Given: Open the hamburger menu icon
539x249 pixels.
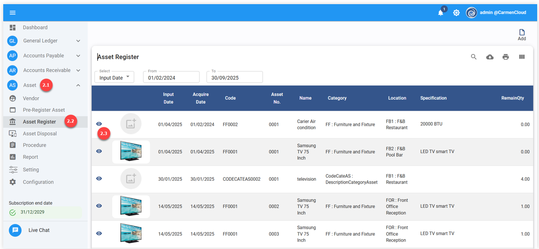Looking at the screenshot, I should click(12, 12).
